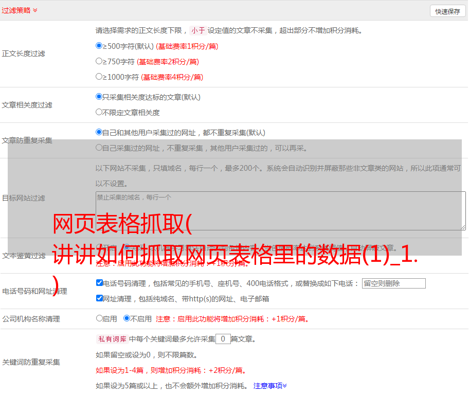Viewport: 469px width, 395px height.
Task: Click the 禁止采集的域名 text area
Action: pyautogui.click(x=280, y=210)
